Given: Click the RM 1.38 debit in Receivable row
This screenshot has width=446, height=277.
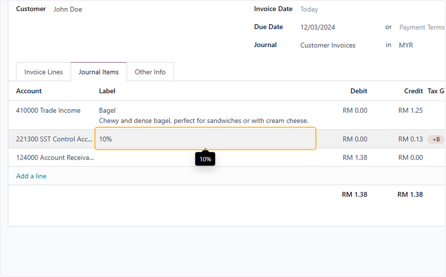Looking at the screenshot, I should [355, 157].
